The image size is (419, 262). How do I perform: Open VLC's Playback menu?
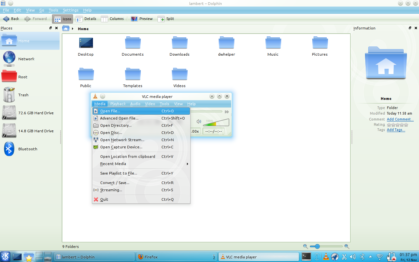tap(118, 104)
